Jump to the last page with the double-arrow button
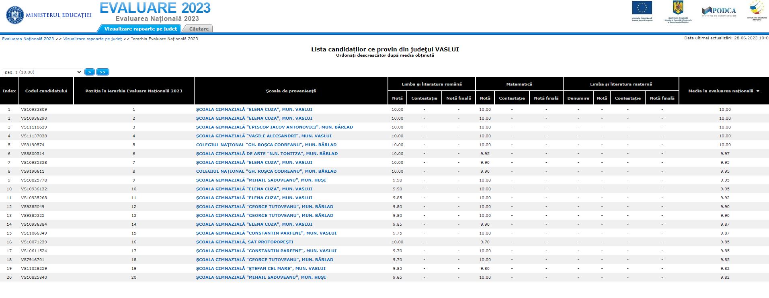769x298 pixels. [x=103, y=72]
